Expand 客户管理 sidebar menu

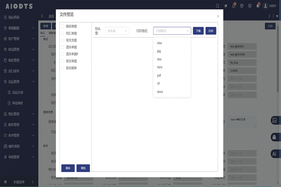click(x=19, y=39)
